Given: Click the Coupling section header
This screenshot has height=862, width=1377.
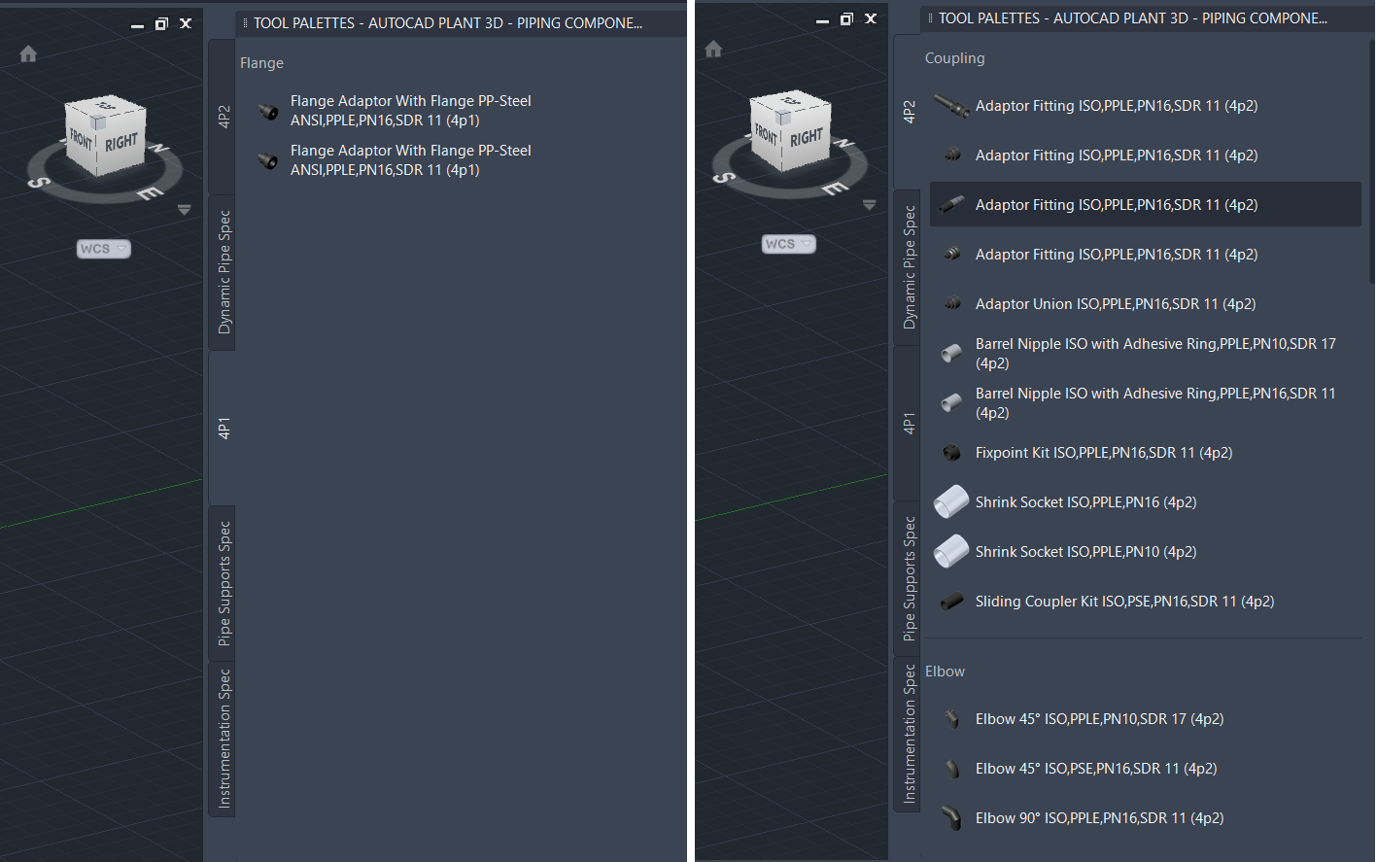Looking at the screenshot, I should (x=954, y=58).
